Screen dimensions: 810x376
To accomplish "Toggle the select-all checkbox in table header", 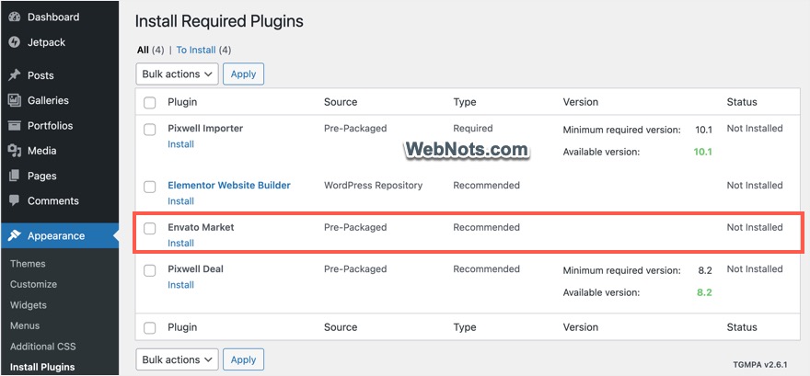I will point(150,102).
